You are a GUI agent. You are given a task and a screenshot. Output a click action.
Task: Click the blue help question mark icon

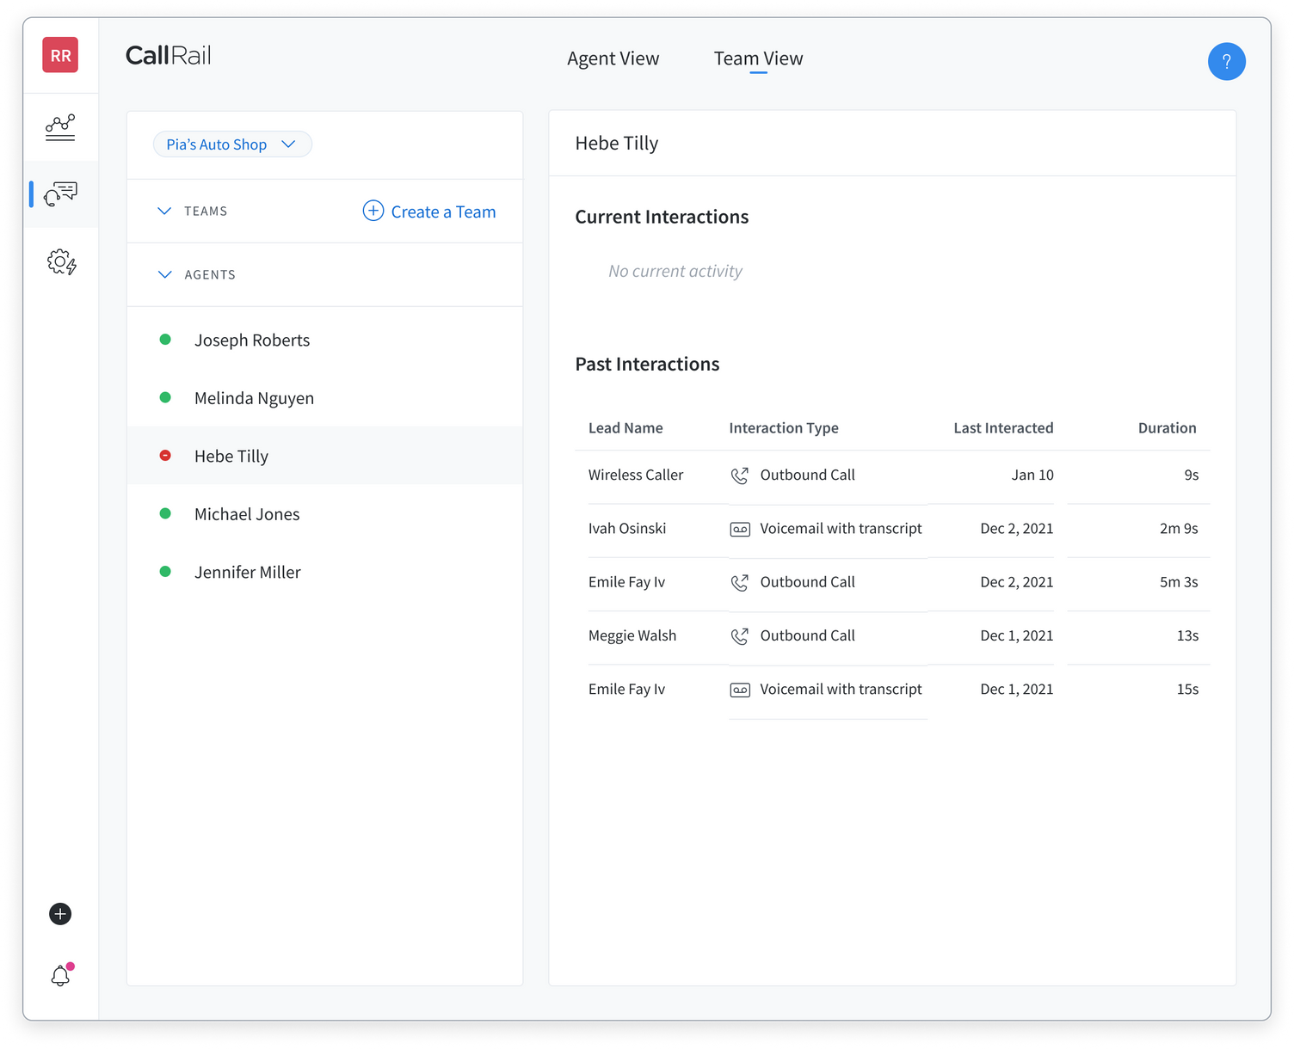coord(1226,61)
